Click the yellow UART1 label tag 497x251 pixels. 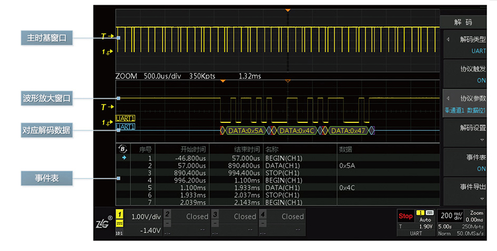click(125, 118)
